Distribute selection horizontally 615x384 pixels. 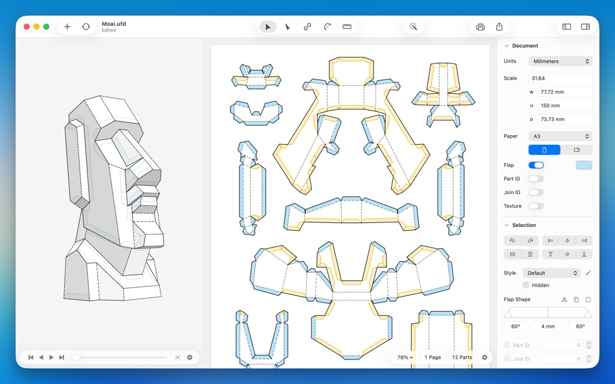pyautogui.click(x=512, y=254)
